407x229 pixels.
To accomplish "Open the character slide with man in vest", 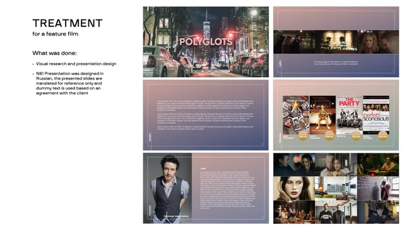I will [206, 188].
